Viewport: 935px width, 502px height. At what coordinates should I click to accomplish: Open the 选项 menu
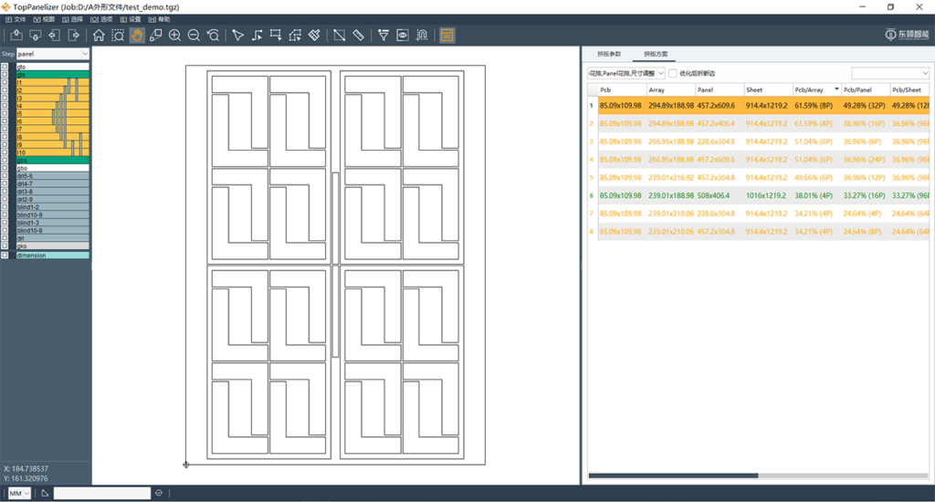(102, 20)
